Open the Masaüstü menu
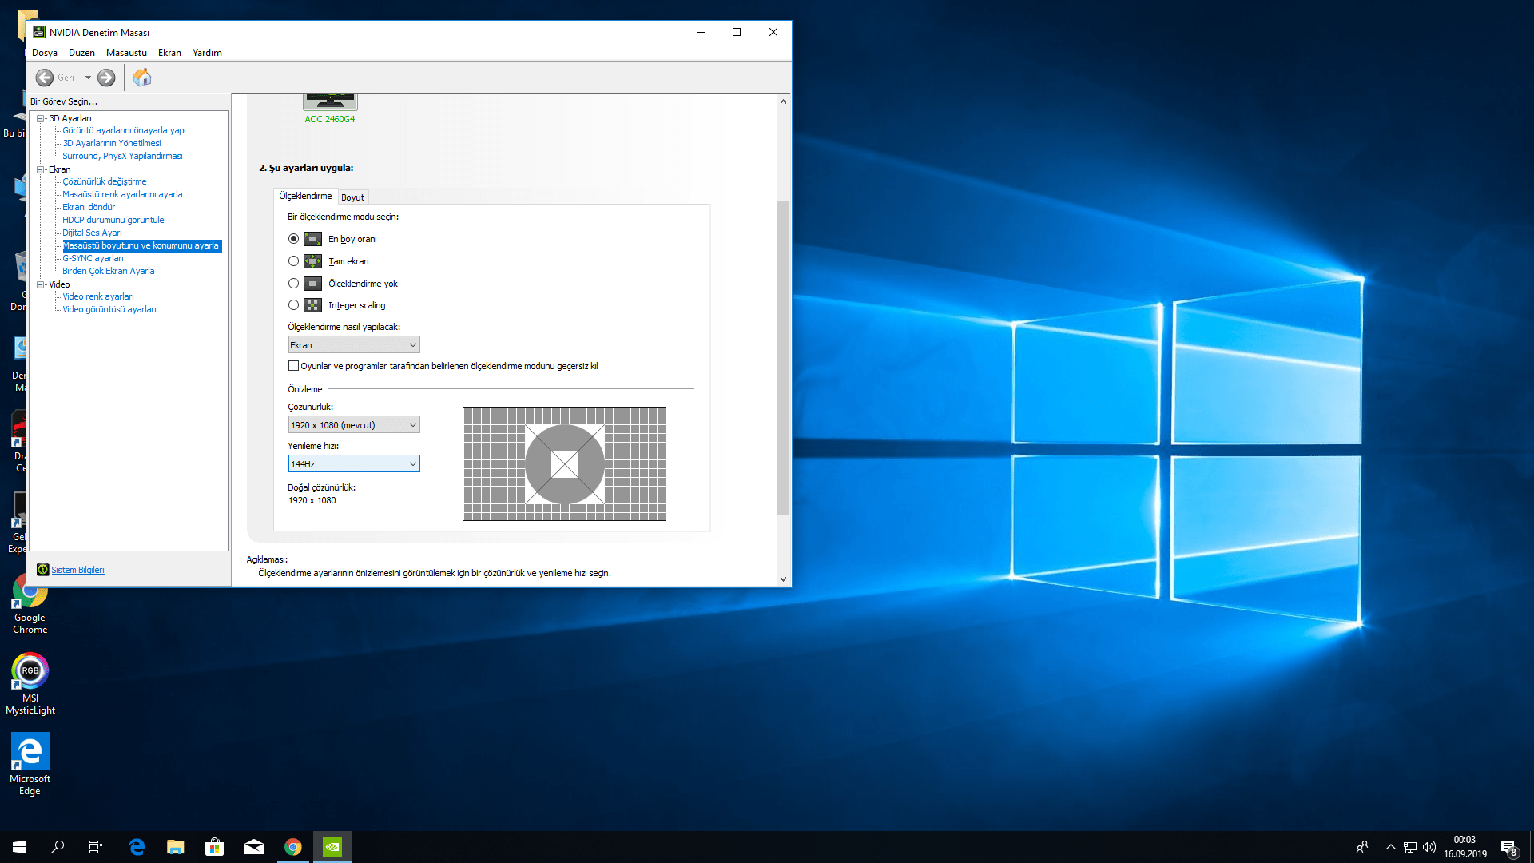 126,53
